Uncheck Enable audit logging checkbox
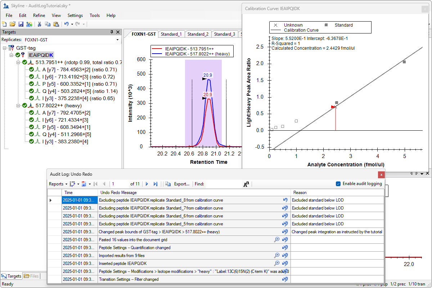Screen dimensions: 432x288 pos(338,184)
